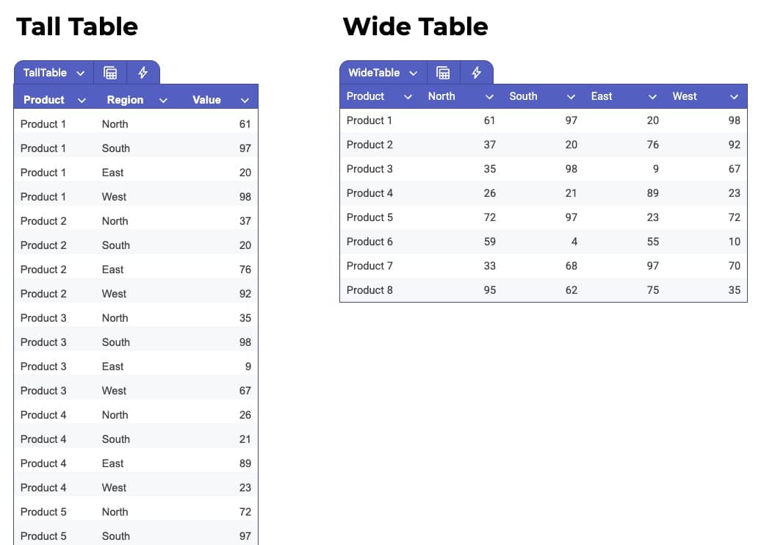Viewport: 761px width, 545px height.
Task: Click the WideTable lightning bolt icon
Action: [x=476, y=73]
